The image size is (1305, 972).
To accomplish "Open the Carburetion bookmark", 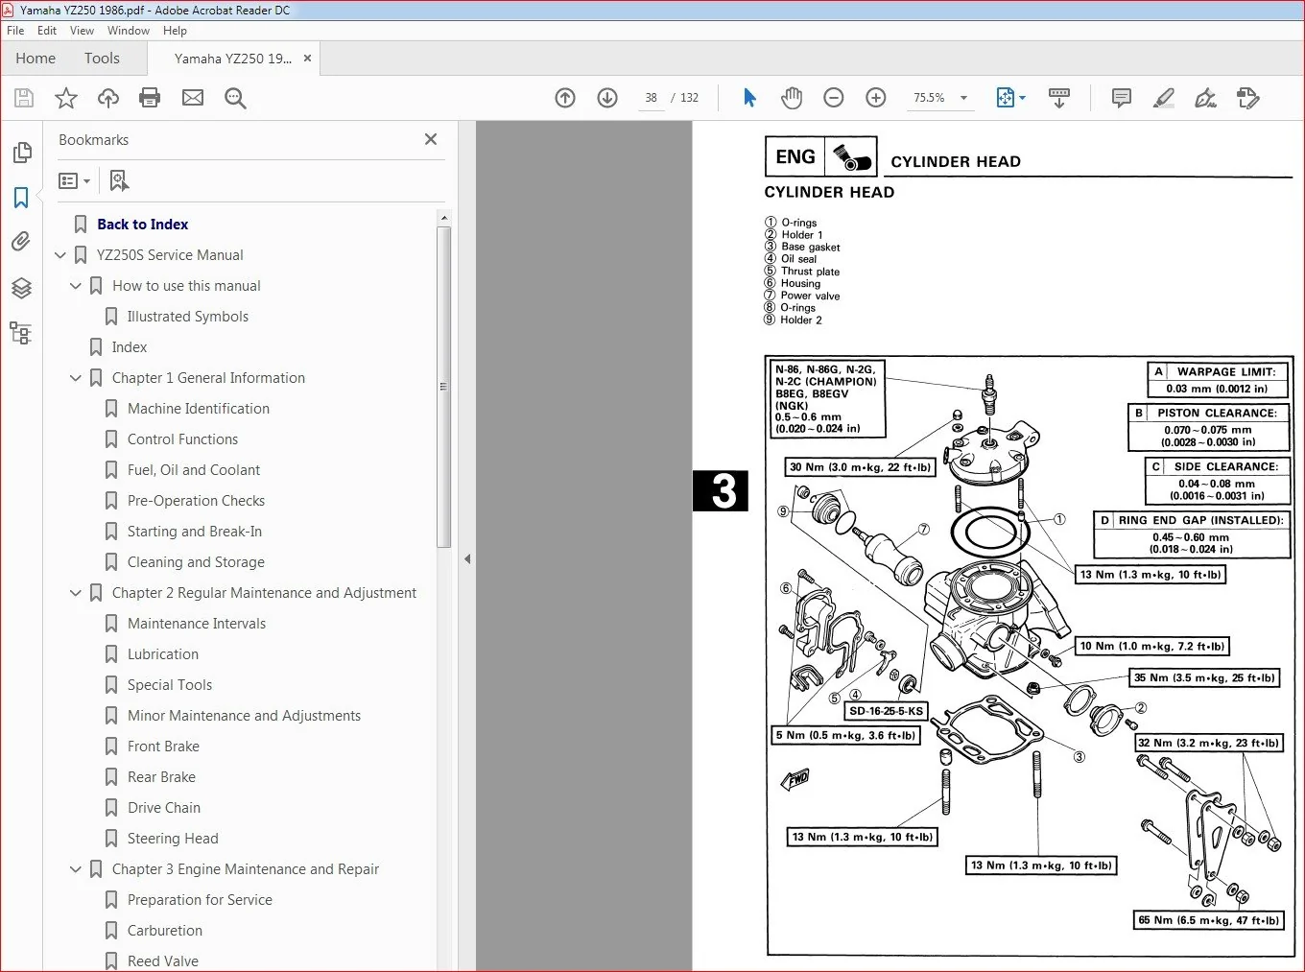I will pos(165,931).
